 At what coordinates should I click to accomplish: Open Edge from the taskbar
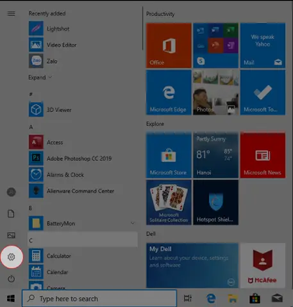click(211, 298)
